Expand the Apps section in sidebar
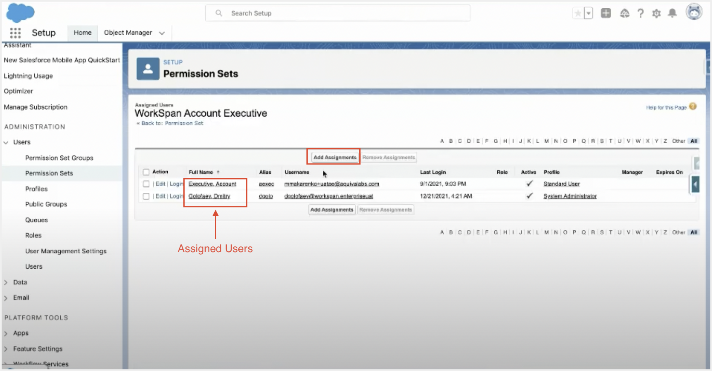Image resolution: width=712 pixels, height=371 pixels. click(x=6, y=333)
